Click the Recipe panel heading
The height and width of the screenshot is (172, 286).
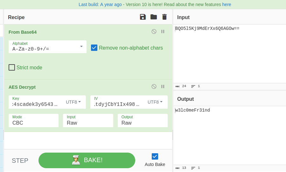click(16, 17)
